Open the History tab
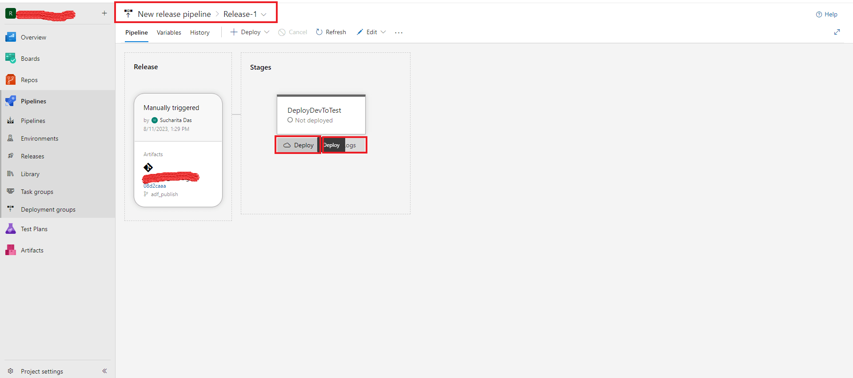The width and height of the screenshot is (853, 378). [200, 32]
